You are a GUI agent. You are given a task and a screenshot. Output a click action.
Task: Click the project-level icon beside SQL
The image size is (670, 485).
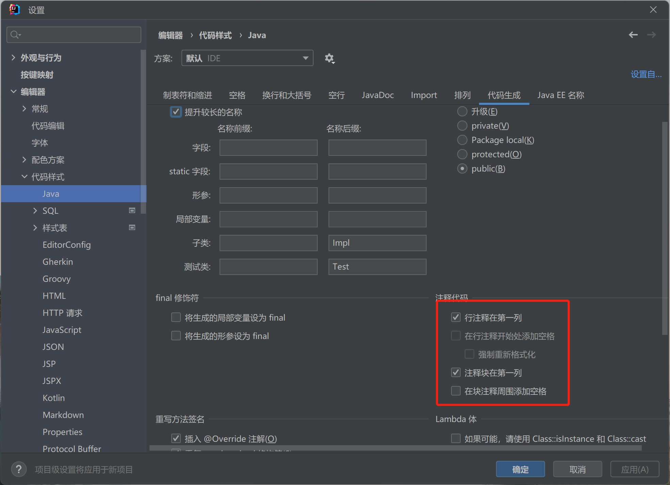(x=132, y=210)
